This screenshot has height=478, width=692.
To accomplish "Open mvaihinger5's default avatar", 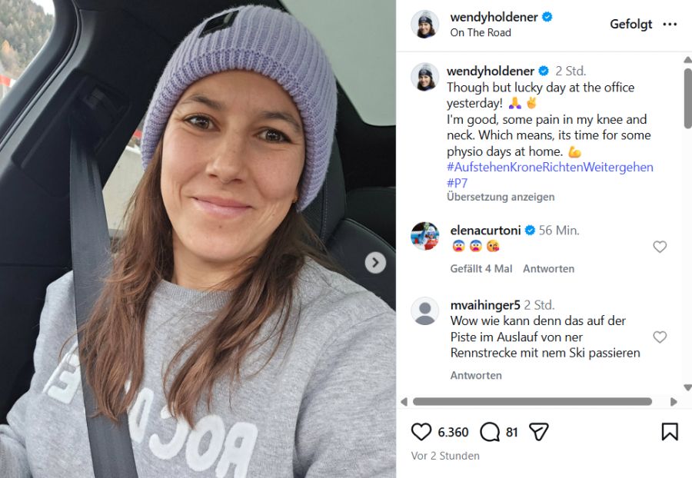I will (x=425, y=311).
